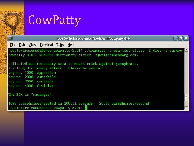Click the green cursor at the prompt
This screenshot has height=146, width=194.
[x=86, y=108]
